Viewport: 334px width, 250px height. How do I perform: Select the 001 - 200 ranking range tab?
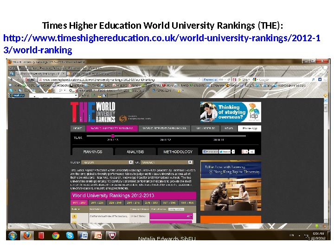pos(79,203)
